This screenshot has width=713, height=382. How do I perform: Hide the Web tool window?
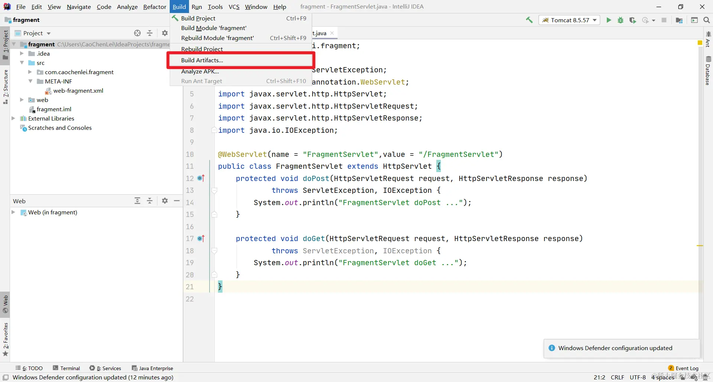(x=177, y=201)
